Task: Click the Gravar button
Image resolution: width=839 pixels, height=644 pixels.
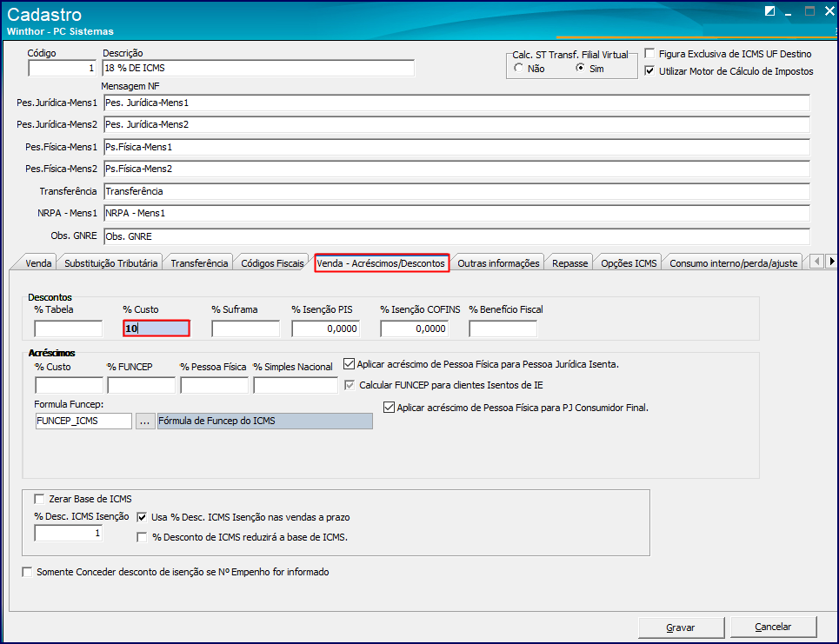Action: click(681, 627)
